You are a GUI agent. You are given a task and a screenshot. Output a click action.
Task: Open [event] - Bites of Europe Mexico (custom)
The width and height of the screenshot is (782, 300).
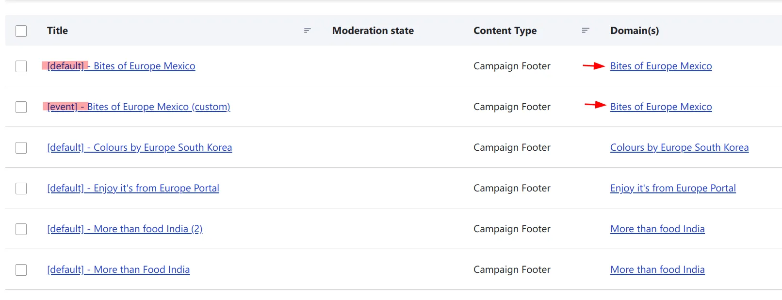(x=139, y=107)
